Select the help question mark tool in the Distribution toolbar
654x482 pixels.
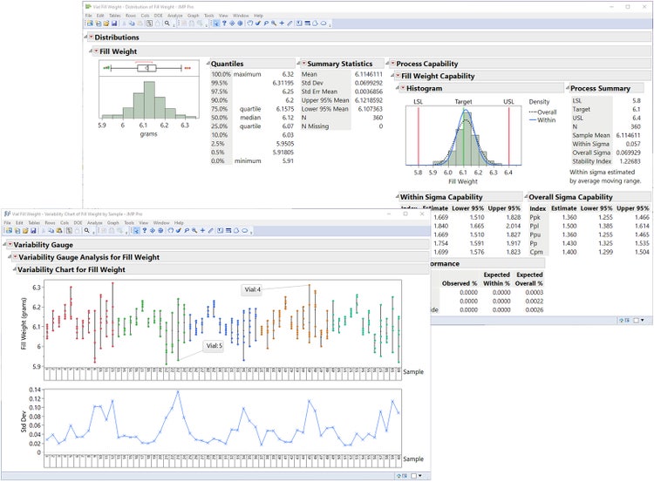[224, 24]
